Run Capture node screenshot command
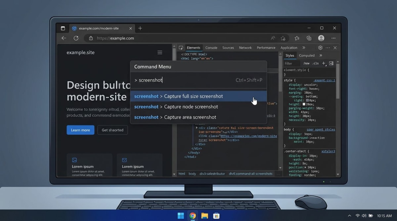397x221 pixels. point(198,107)
